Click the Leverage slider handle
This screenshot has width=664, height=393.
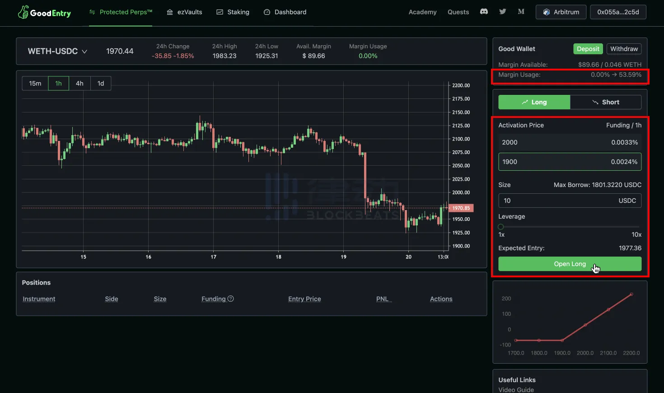501,227
